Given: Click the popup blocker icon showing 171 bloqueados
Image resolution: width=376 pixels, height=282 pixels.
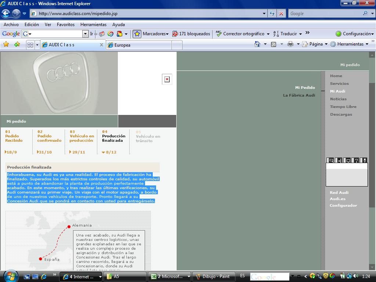Looking at the screenshot, I should [175, 34].
